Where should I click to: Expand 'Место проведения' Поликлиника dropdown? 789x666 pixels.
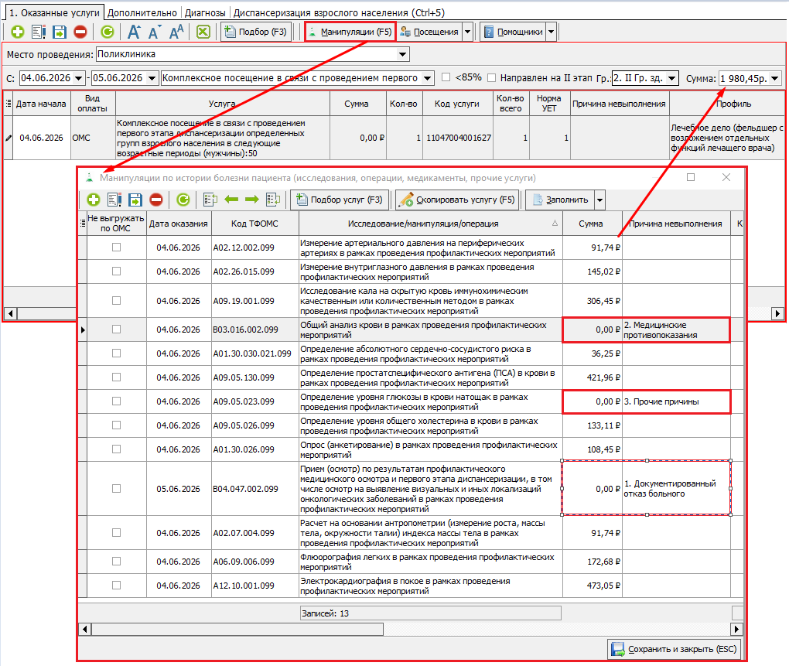402,54
